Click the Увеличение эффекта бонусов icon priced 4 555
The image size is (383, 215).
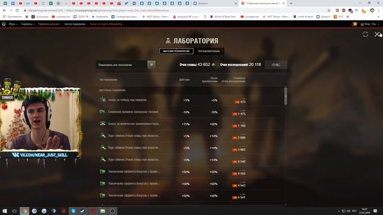pyautogui.click(x=102, y=171)
